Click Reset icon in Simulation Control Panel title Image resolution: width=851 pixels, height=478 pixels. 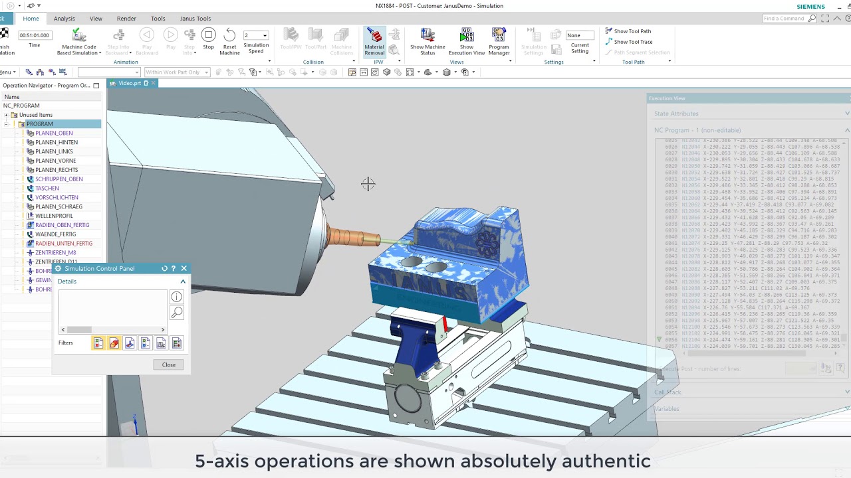tap(164, 269)
